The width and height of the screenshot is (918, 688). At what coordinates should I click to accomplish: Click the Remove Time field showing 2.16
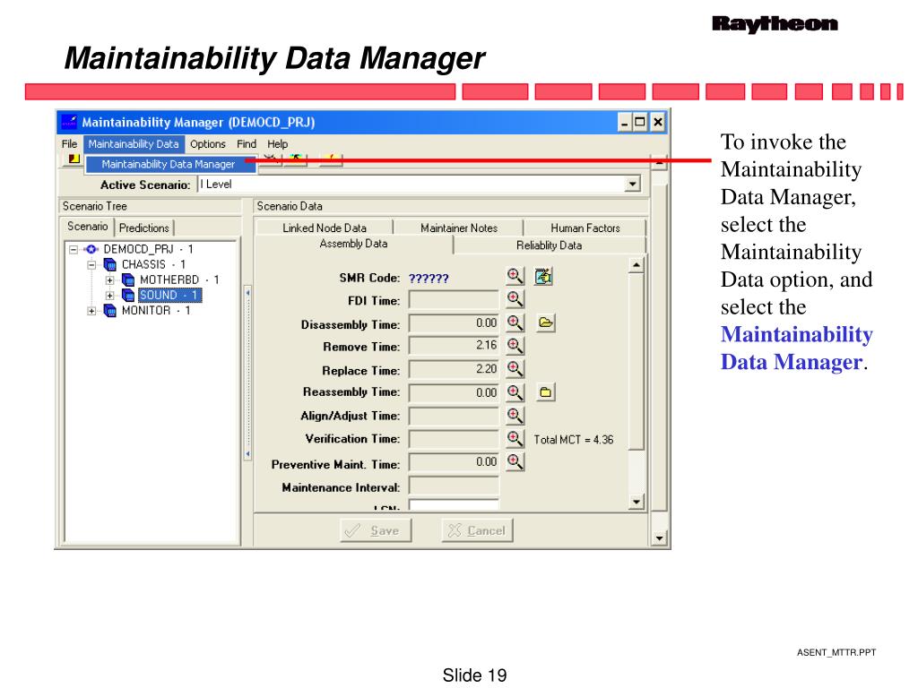(x=454, y=346)
